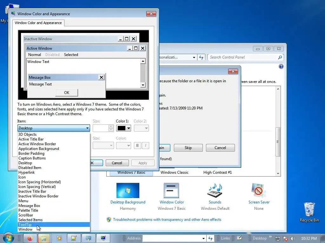This screenshot has height=243, width=325.
Task: Open the font Color dropdown
Action: pyautogui.click(x=123, y=146)
